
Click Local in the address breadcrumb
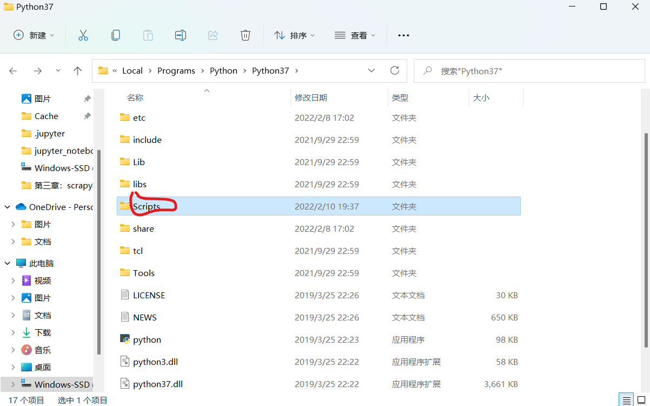(132, 70)
